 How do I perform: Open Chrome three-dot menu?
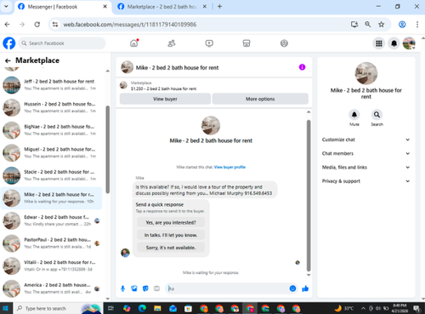click(417, 25)
